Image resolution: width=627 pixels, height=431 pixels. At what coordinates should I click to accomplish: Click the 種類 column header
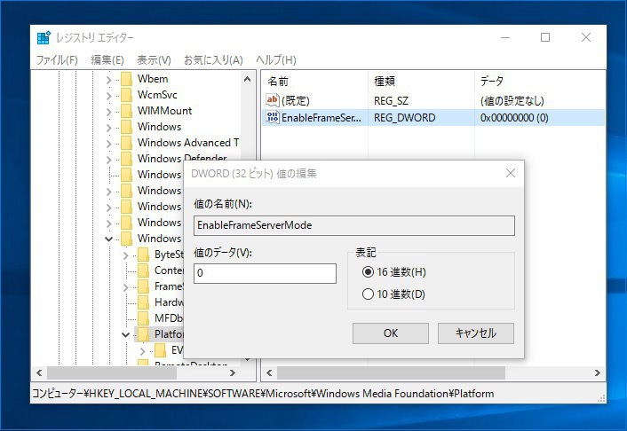421,82
